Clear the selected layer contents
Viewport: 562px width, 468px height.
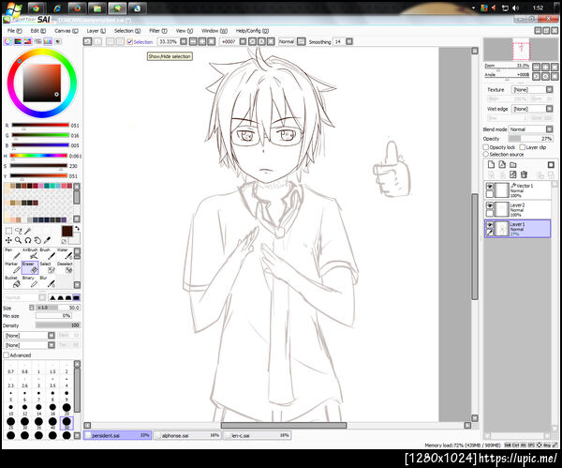513,174
